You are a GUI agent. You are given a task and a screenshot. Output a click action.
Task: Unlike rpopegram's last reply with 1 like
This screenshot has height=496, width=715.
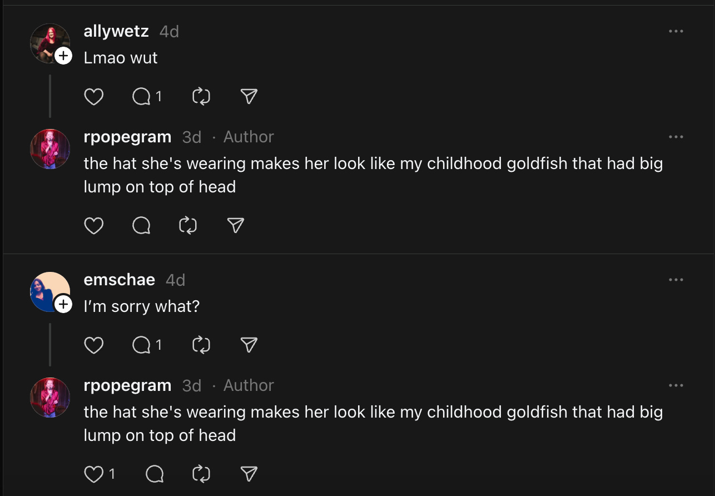[x=93, y=474]
